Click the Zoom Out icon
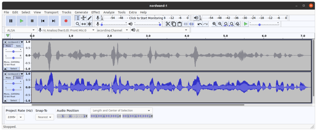 coord(220,24)
